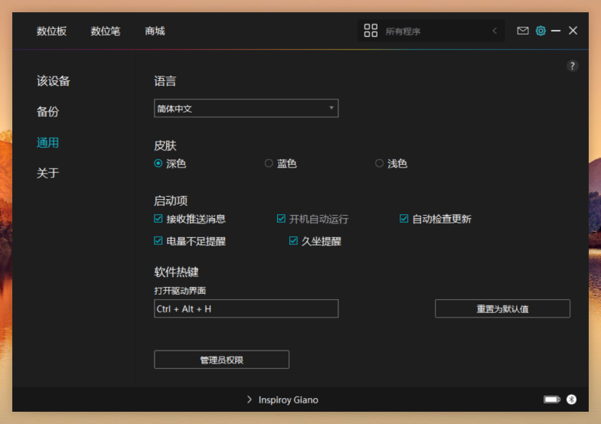Toggle the 自动检查更新 checkbox

click(404, 219)
